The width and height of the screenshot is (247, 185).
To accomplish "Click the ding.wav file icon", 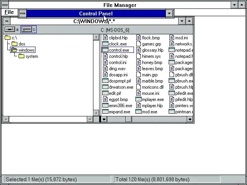I will coord(105,69).
